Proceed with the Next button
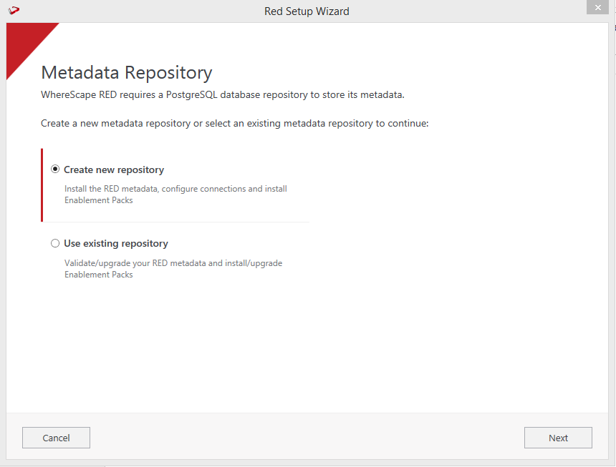616x467 pixels. click(x=558, y=438)
